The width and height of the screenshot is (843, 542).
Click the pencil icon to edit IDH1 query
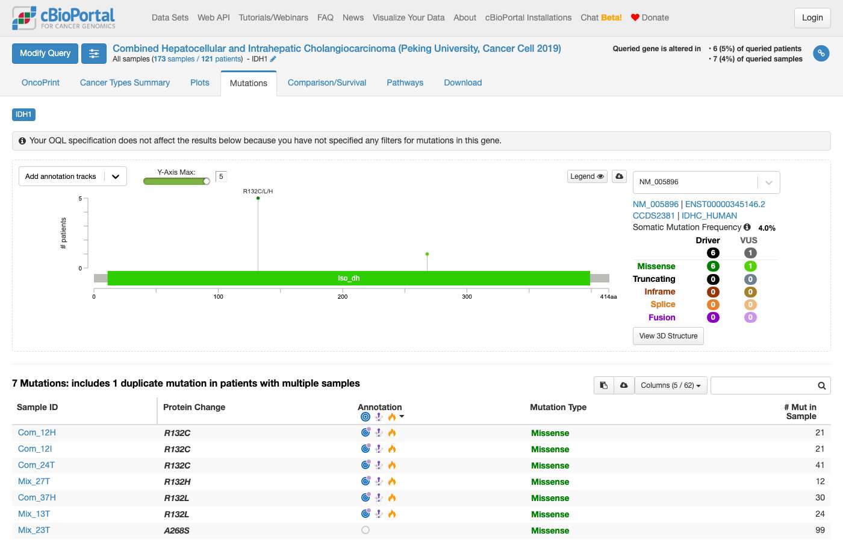coord(273,59)
